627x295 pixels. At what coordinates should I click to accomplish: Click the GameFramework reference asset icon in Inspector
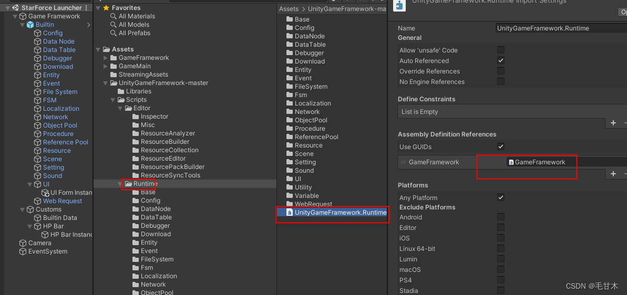click(511, 162)
